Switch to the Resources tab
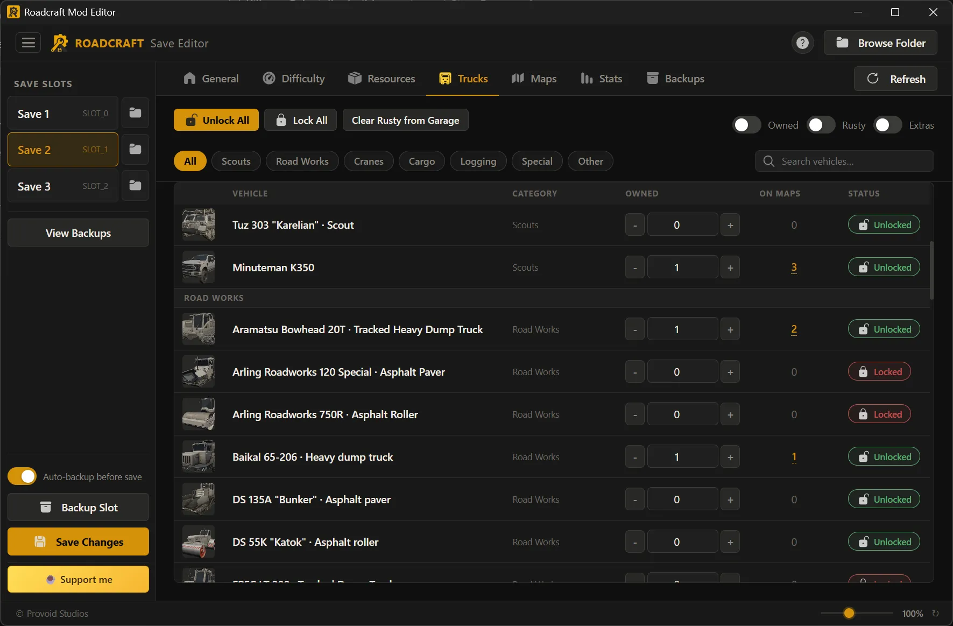953x626 pixels. coord(382,79)
